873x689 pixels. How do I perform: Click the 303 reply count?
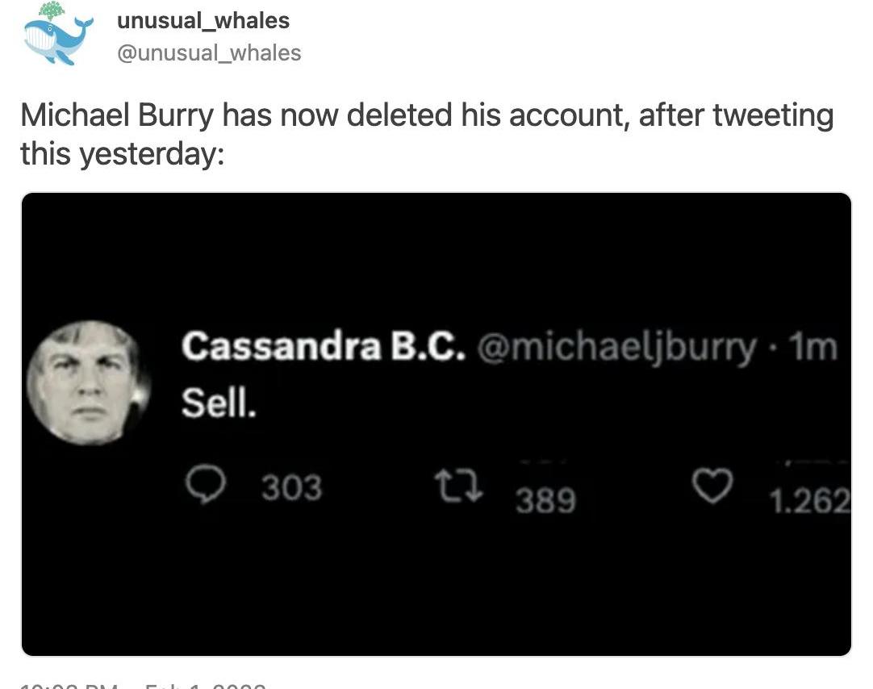291,487
